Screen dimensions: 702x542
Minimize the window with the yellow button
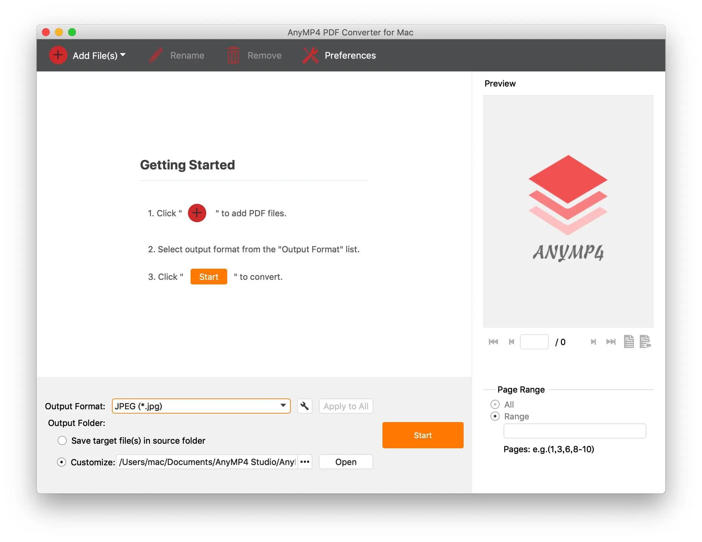59,32
